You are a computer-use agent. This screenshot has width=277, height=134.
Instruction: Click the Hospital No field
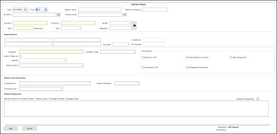154,40
